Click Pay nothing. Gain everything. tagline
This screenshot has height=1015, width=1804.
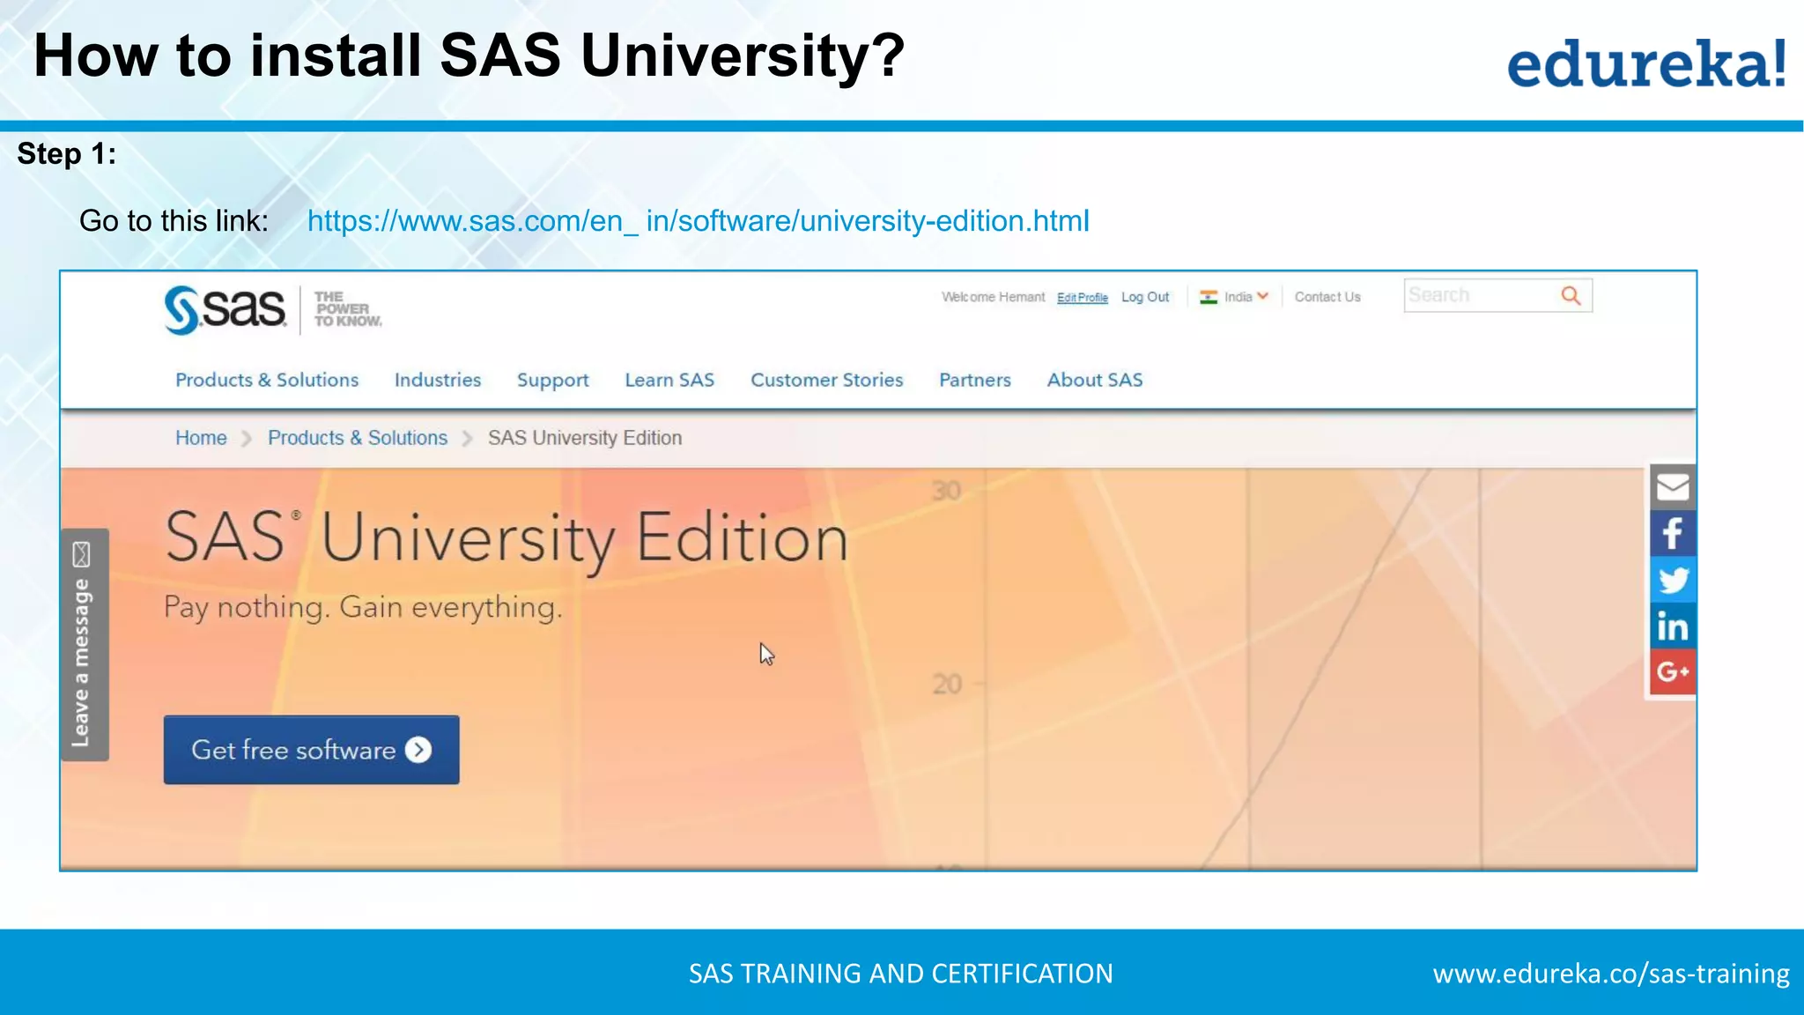pos(363,608)
